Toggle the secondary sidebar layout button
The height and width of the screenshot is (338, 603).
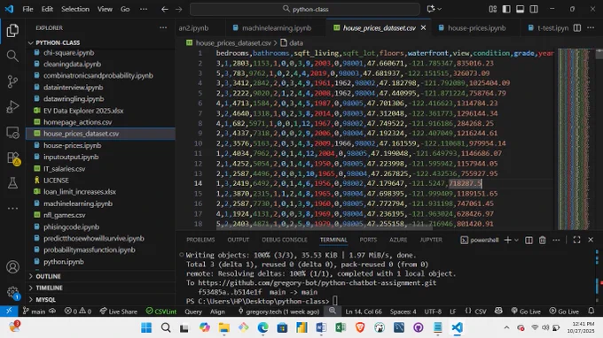pos(534,9)
